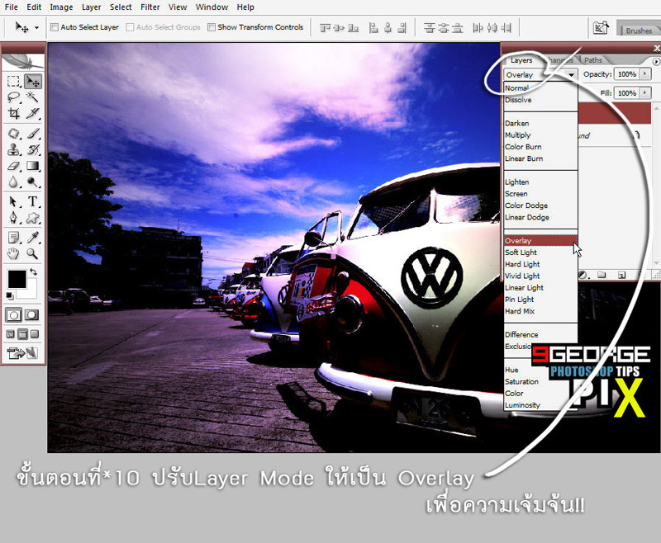This screenshot has width=661, height=543.
Task: Choose the Clone Stamp tool
Action: (x=13, y=150)
